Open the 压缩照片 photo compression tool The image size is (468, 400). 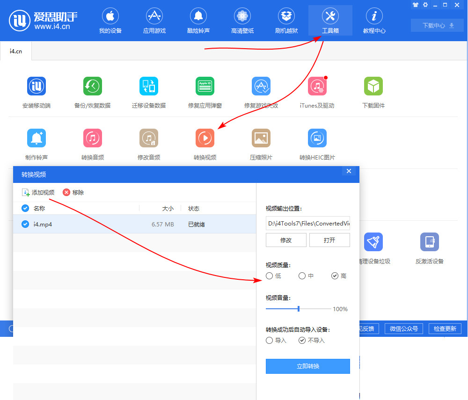pos(261,138)
